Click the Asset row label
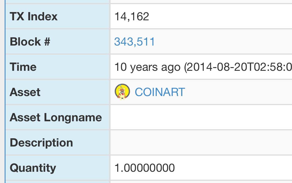This screenshot has height=183, width=292. click(25, 92)
